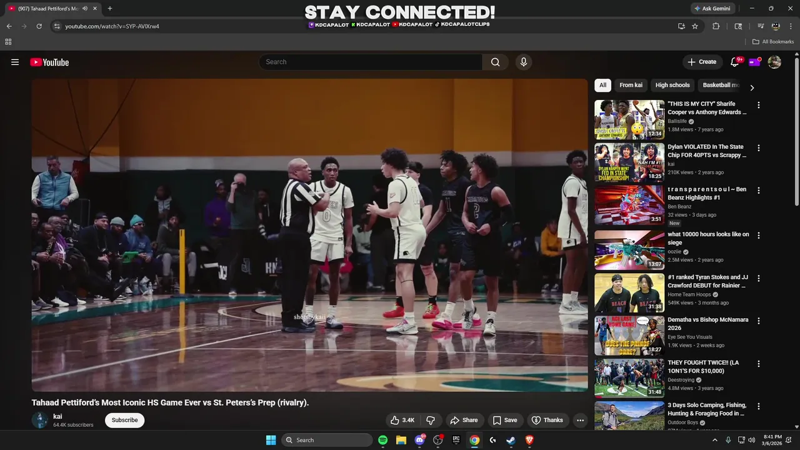Click the YouTube search input field
800x450 pixels.
point(371,62)
